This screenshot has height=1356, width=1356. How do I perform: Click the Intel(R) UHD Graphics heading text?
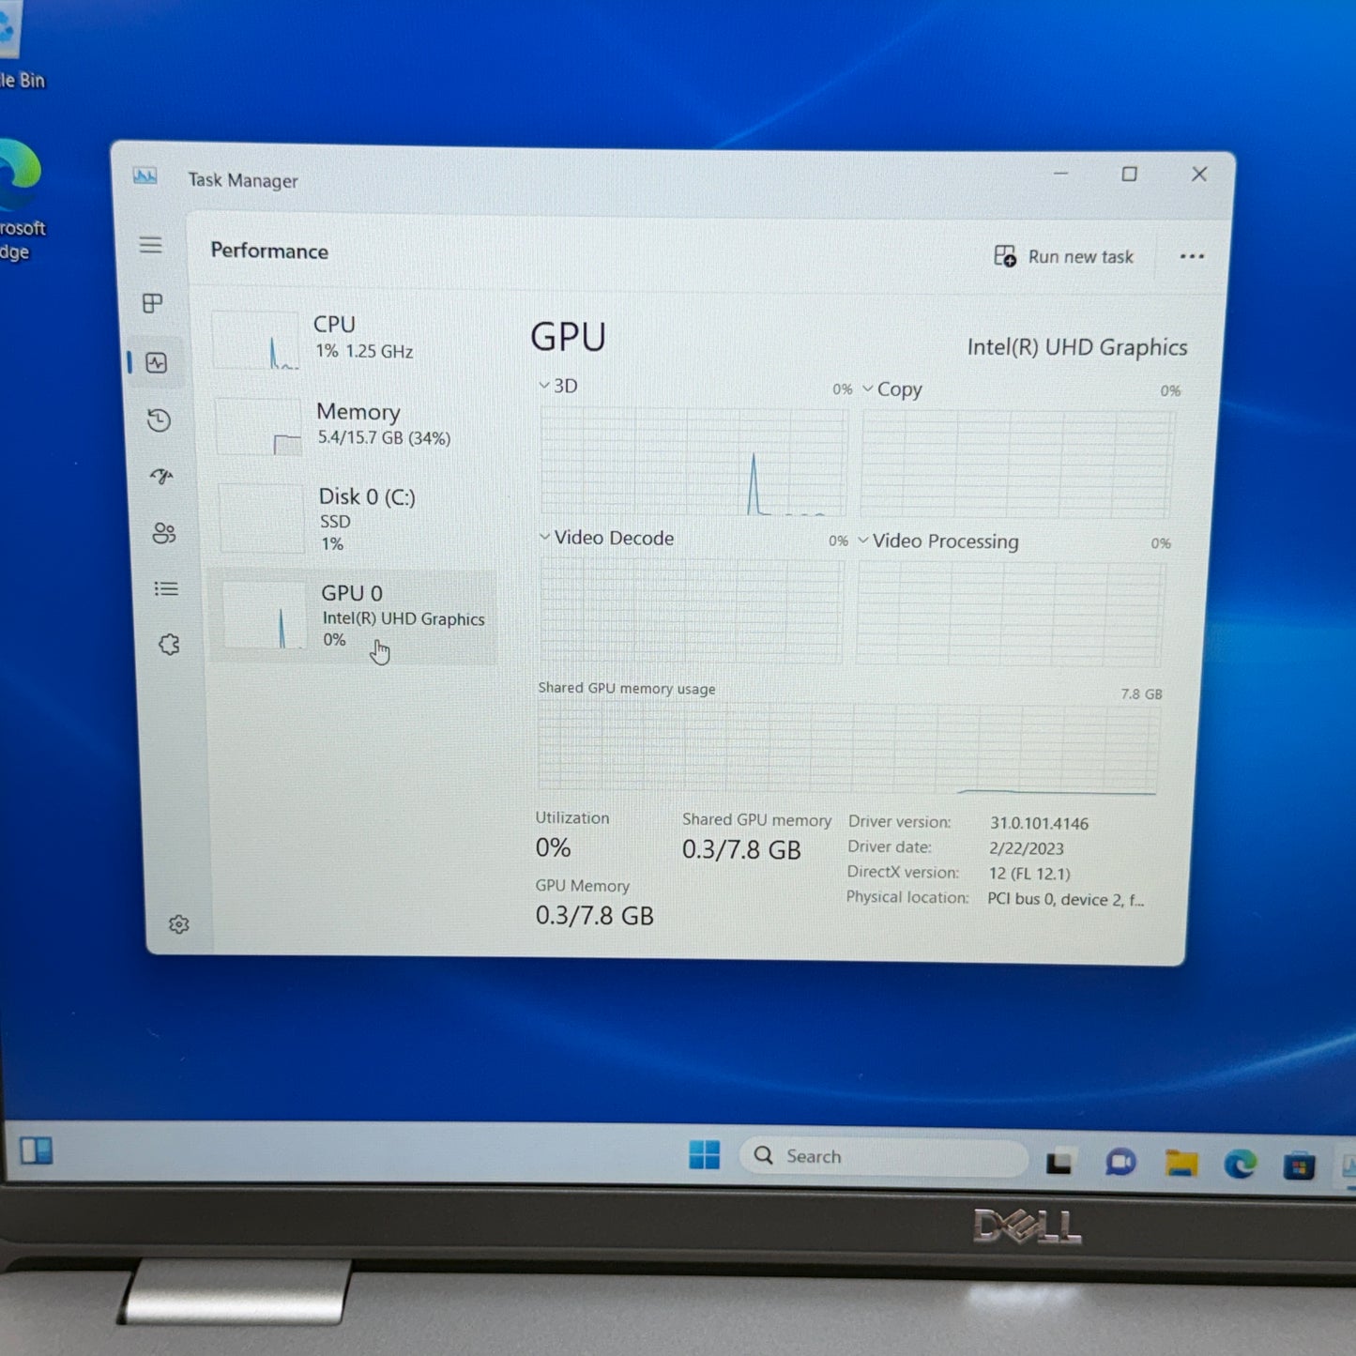(x=1077, y=347)
